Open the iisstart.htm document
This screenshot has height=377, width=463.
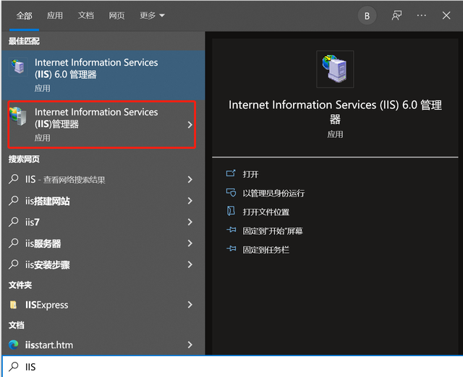[x=103, y=344]
